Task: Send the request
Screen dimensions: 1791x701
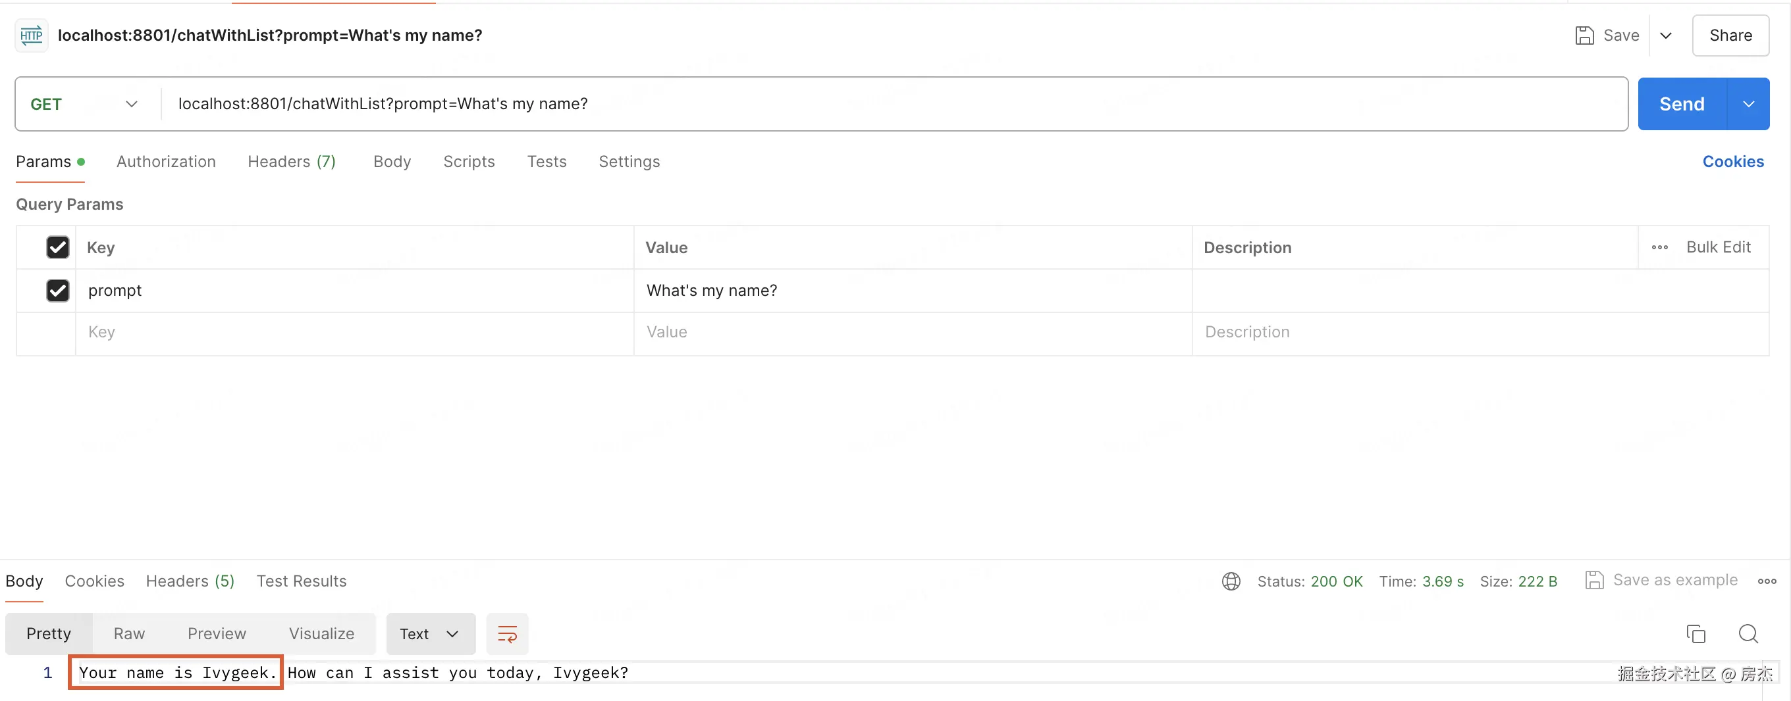Action: click(x=1681, y=104)
